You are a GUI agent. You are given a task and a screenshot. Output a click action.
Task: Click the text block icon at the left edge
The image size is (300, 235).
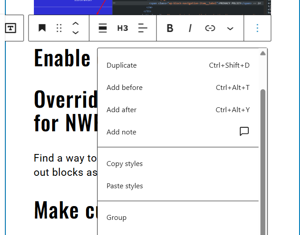pyautogui.click(x=11, y=28)
